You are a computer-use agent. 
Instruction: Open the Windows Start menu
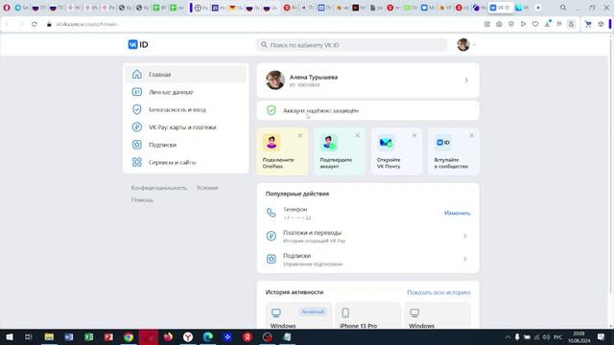10,336
